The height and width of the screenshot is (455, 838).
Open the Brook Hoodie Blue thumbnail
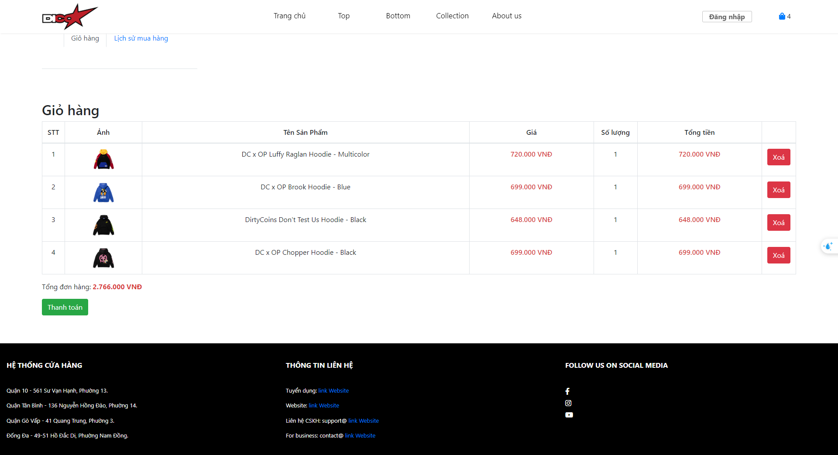point(103,192)
